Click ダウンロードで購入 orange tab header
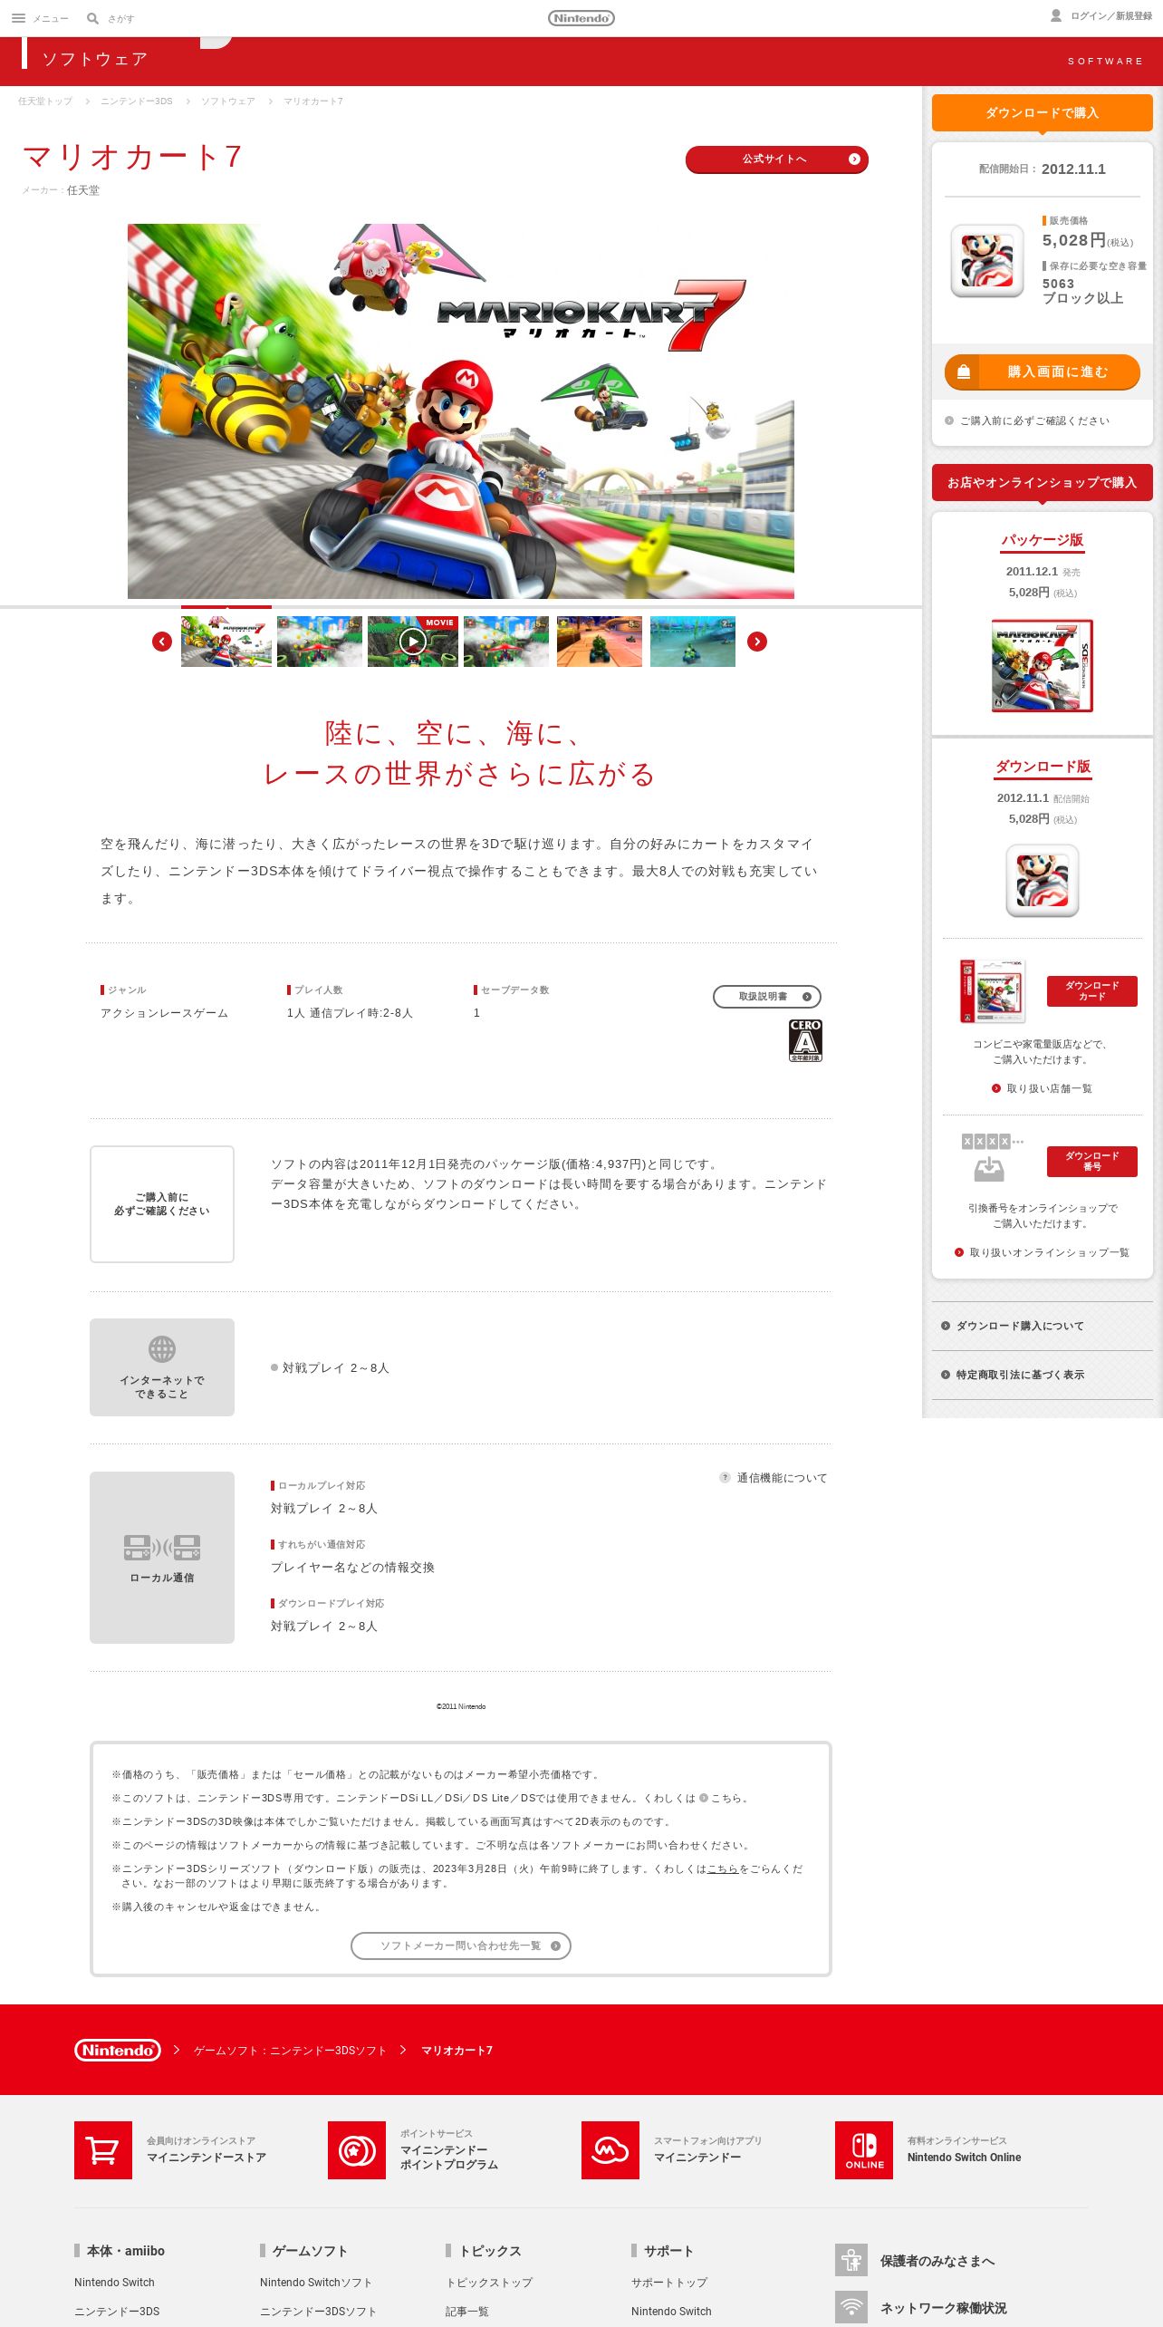 [1043, 113]
